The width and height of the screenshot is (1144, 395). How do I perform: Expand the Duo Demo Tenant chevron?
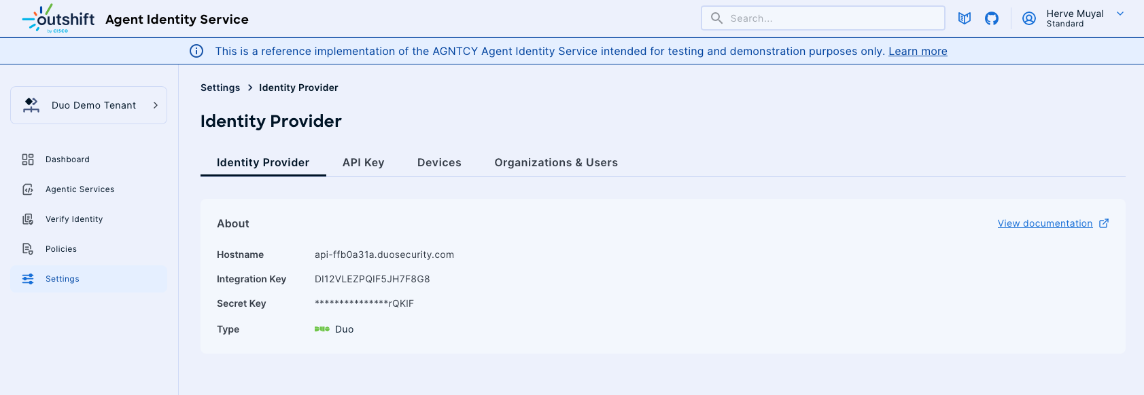pos(156,105)
